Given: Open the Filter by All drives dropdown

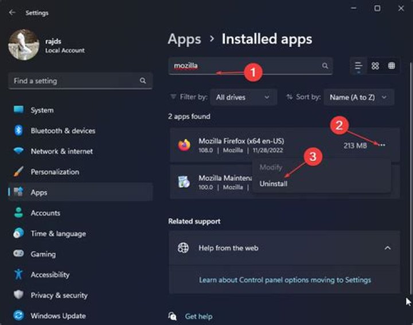Looking at the screenshot, I should (243, 97).
